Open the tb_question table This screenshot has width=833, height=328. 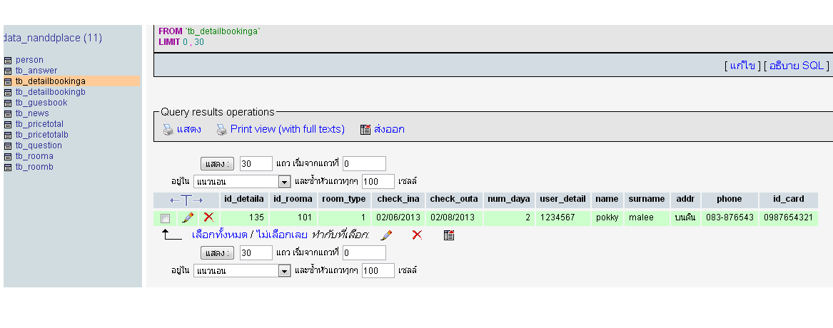[x=39, y=145]
